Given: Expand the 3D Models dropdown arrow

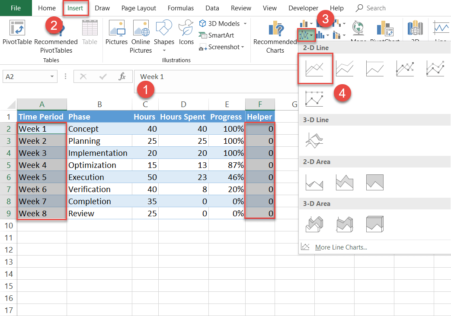Looking at the screenshot, I should 245,24.
